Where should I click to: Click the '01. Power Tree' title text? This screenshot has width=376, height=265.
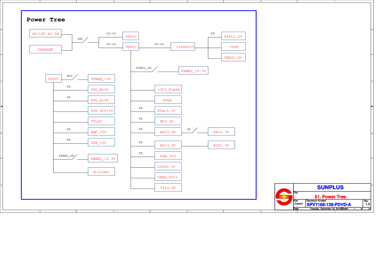click(x=330, y=197)
